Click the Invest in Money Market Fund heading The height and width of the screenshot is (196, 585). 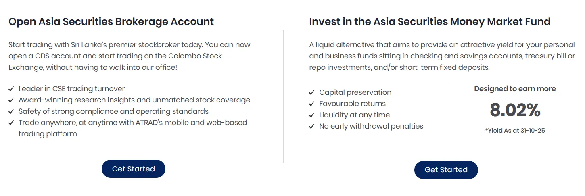(430, 21)
